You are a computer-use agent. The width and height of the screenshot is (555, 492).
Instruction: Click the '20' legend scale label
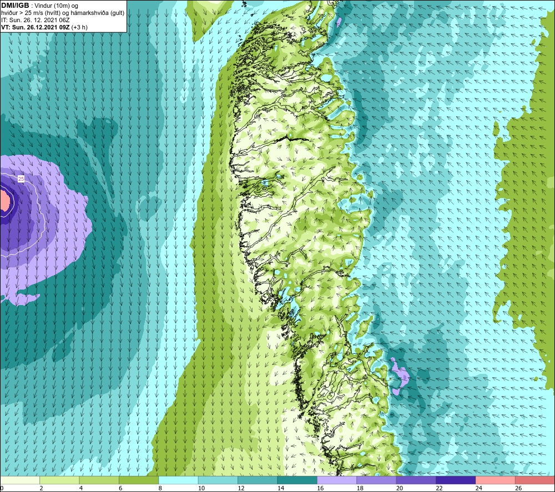400,488
